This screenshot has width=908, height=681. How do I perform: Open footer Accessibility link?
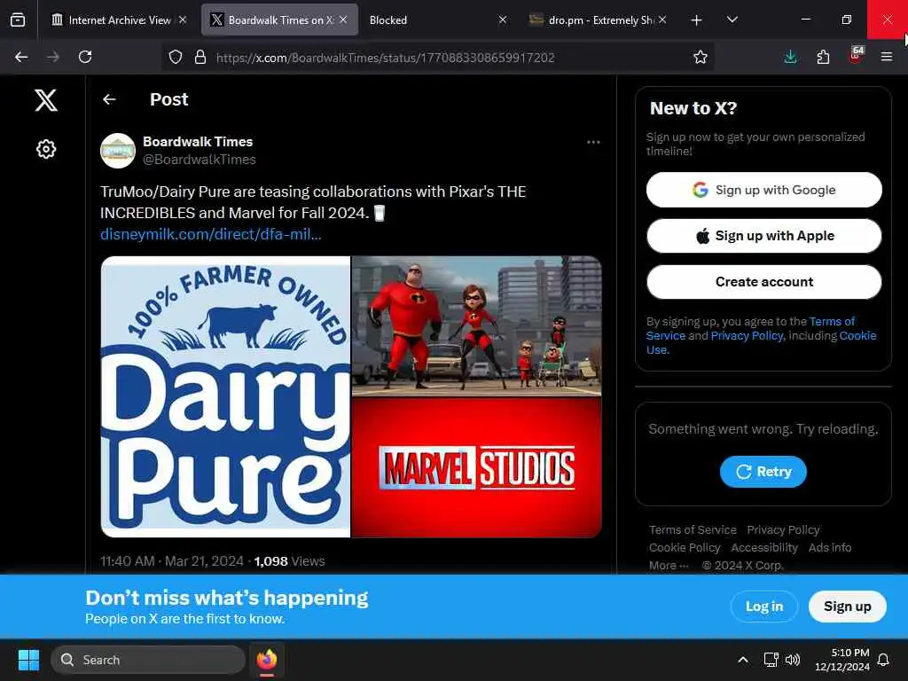pyautogui.click(x=763, y=548)
